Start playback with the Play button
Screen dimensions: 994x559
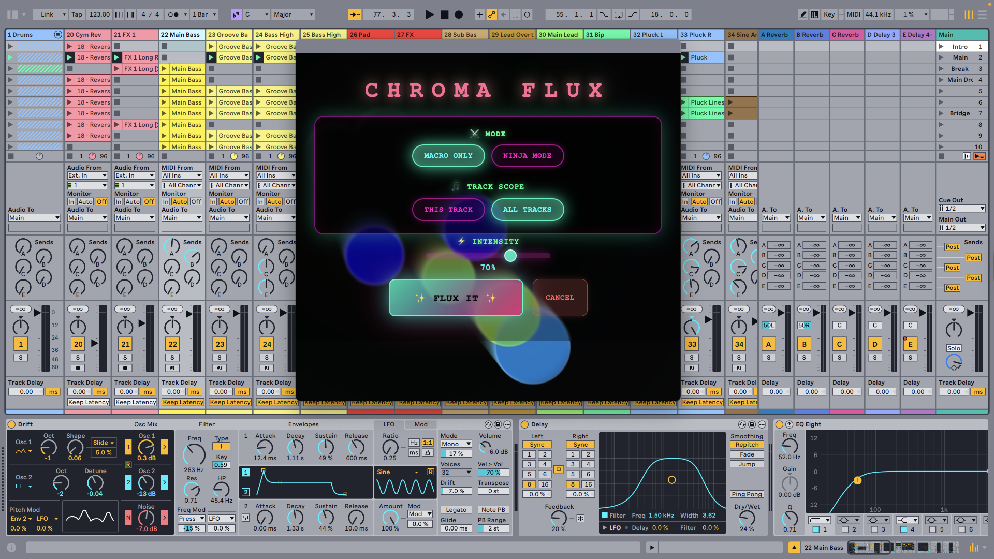(x=429, y=14)
